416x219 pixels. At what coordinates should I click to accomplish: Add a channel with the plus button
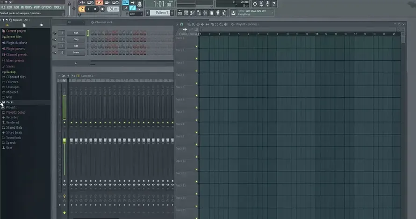pos(76,63)
